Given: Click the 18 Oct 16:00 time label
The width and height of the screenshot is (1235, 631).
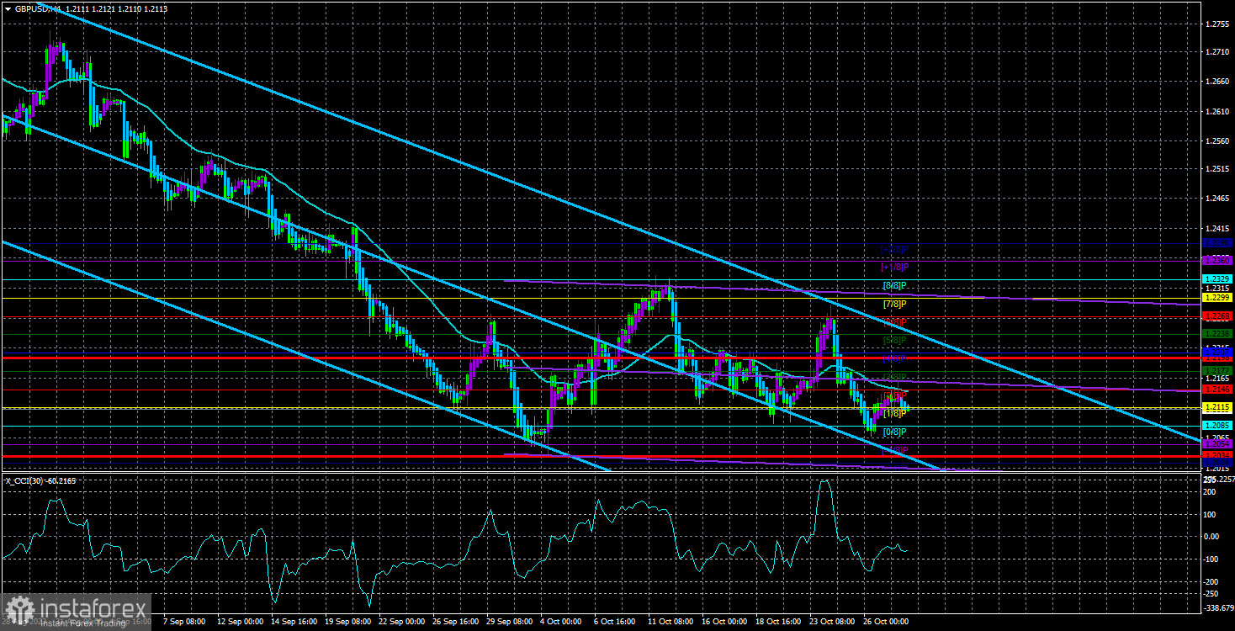Looking at the screenshot, I should pyautogui.click(x=779, y=622).
